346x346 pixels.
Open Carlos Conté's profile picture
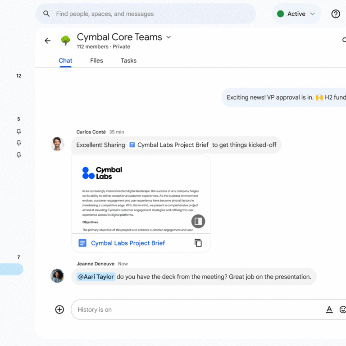[57, 144]
